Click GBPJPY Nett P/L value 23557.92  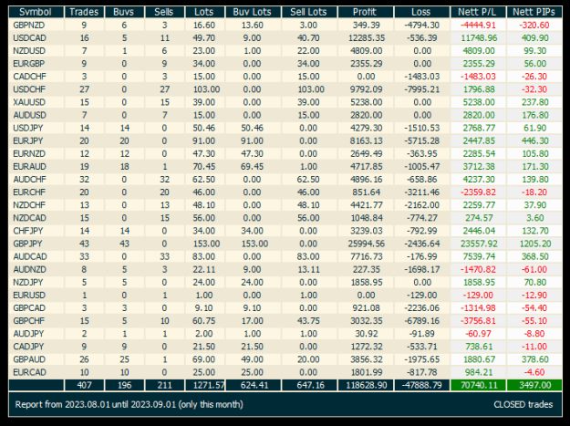pos(479,244)
